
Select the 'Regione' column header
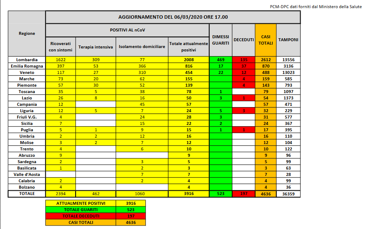pos(27,34)
